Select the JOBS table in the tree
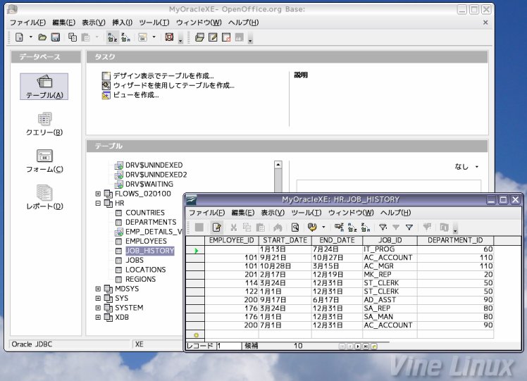The image size is (527, 381). (135, 260)
